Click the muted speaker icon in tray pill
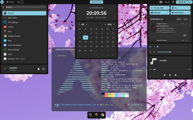This screenshot has width=193, height=120. click(x=188, y=2)
